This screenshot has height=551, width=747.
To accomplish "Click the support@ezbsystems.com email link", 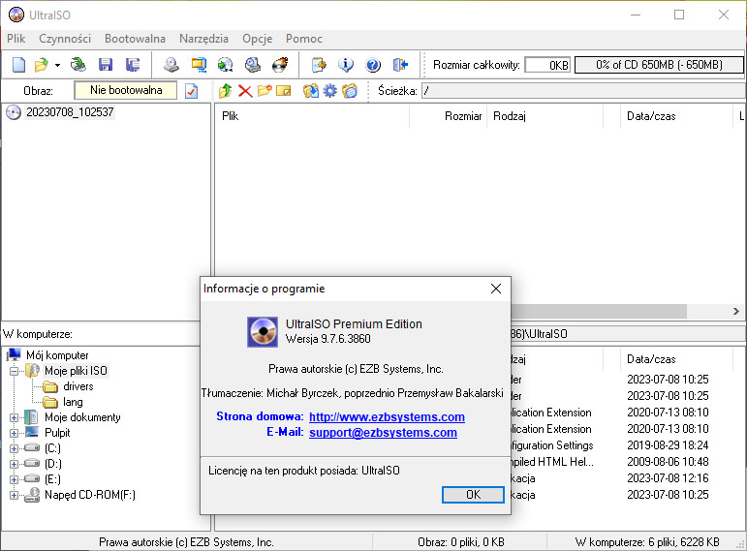I will 383,433.
